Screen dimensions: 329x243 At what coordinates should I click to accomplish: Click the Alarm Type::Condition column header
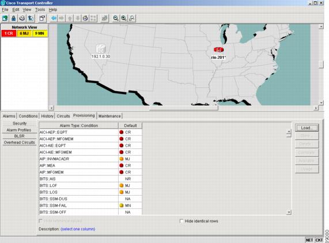click(x=79, y=126)
